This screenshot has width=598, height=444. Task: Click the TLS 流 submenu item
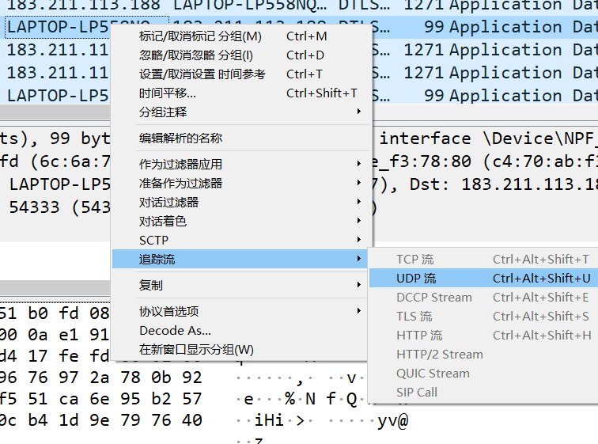483,317
